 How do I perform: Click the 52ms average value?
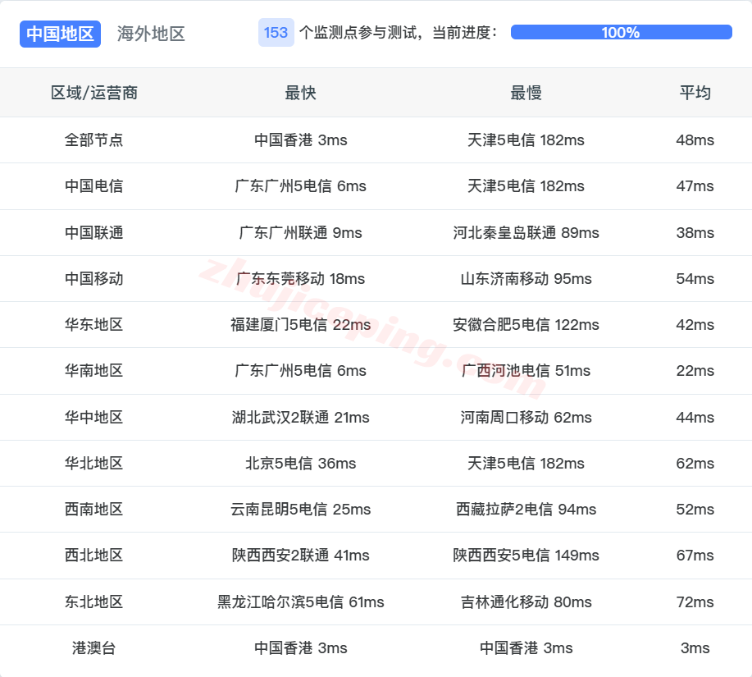(695, 509)
